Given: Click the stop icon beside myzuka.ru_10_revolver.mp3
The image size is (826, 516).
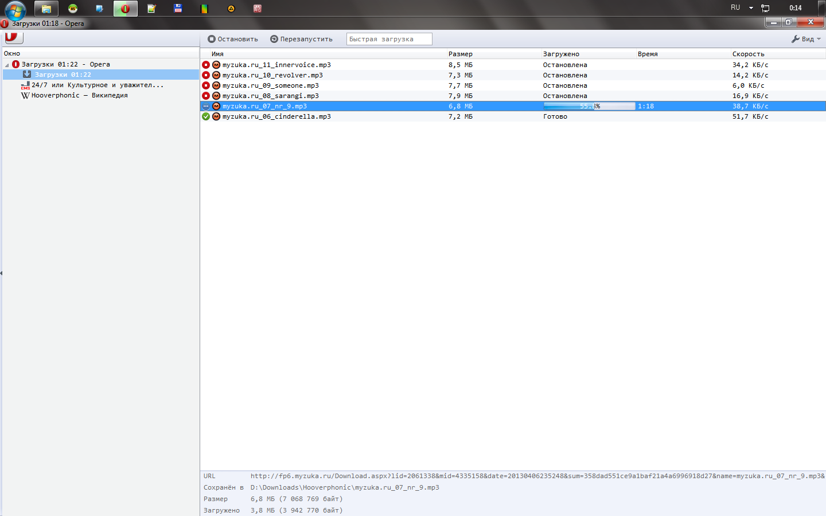Looking at the screenshot, I should (206, 75).
